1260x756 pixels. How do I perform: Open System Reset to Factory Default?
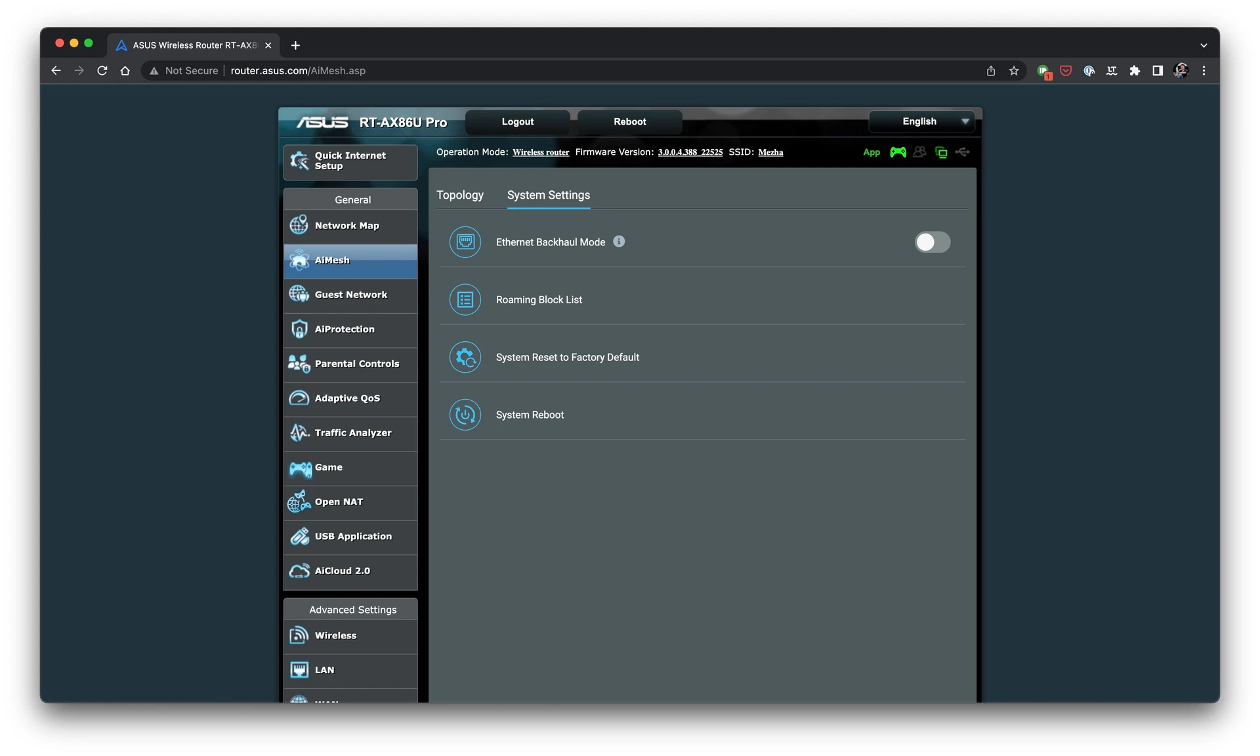pos(702,357)
